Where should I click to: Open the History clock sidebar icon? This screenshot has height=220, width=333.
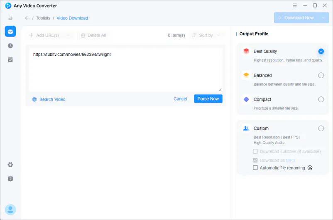coord(10,45)
